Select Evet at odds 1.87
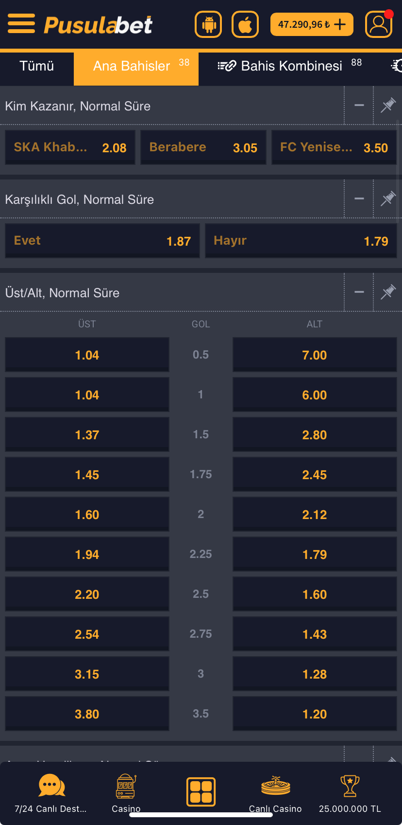 tap(102, 240)
